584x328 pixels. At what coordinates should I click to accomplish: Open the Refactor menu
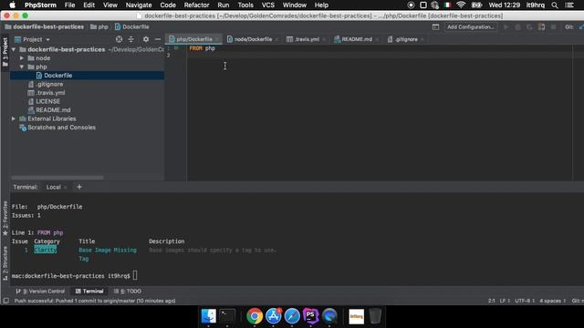196,5
